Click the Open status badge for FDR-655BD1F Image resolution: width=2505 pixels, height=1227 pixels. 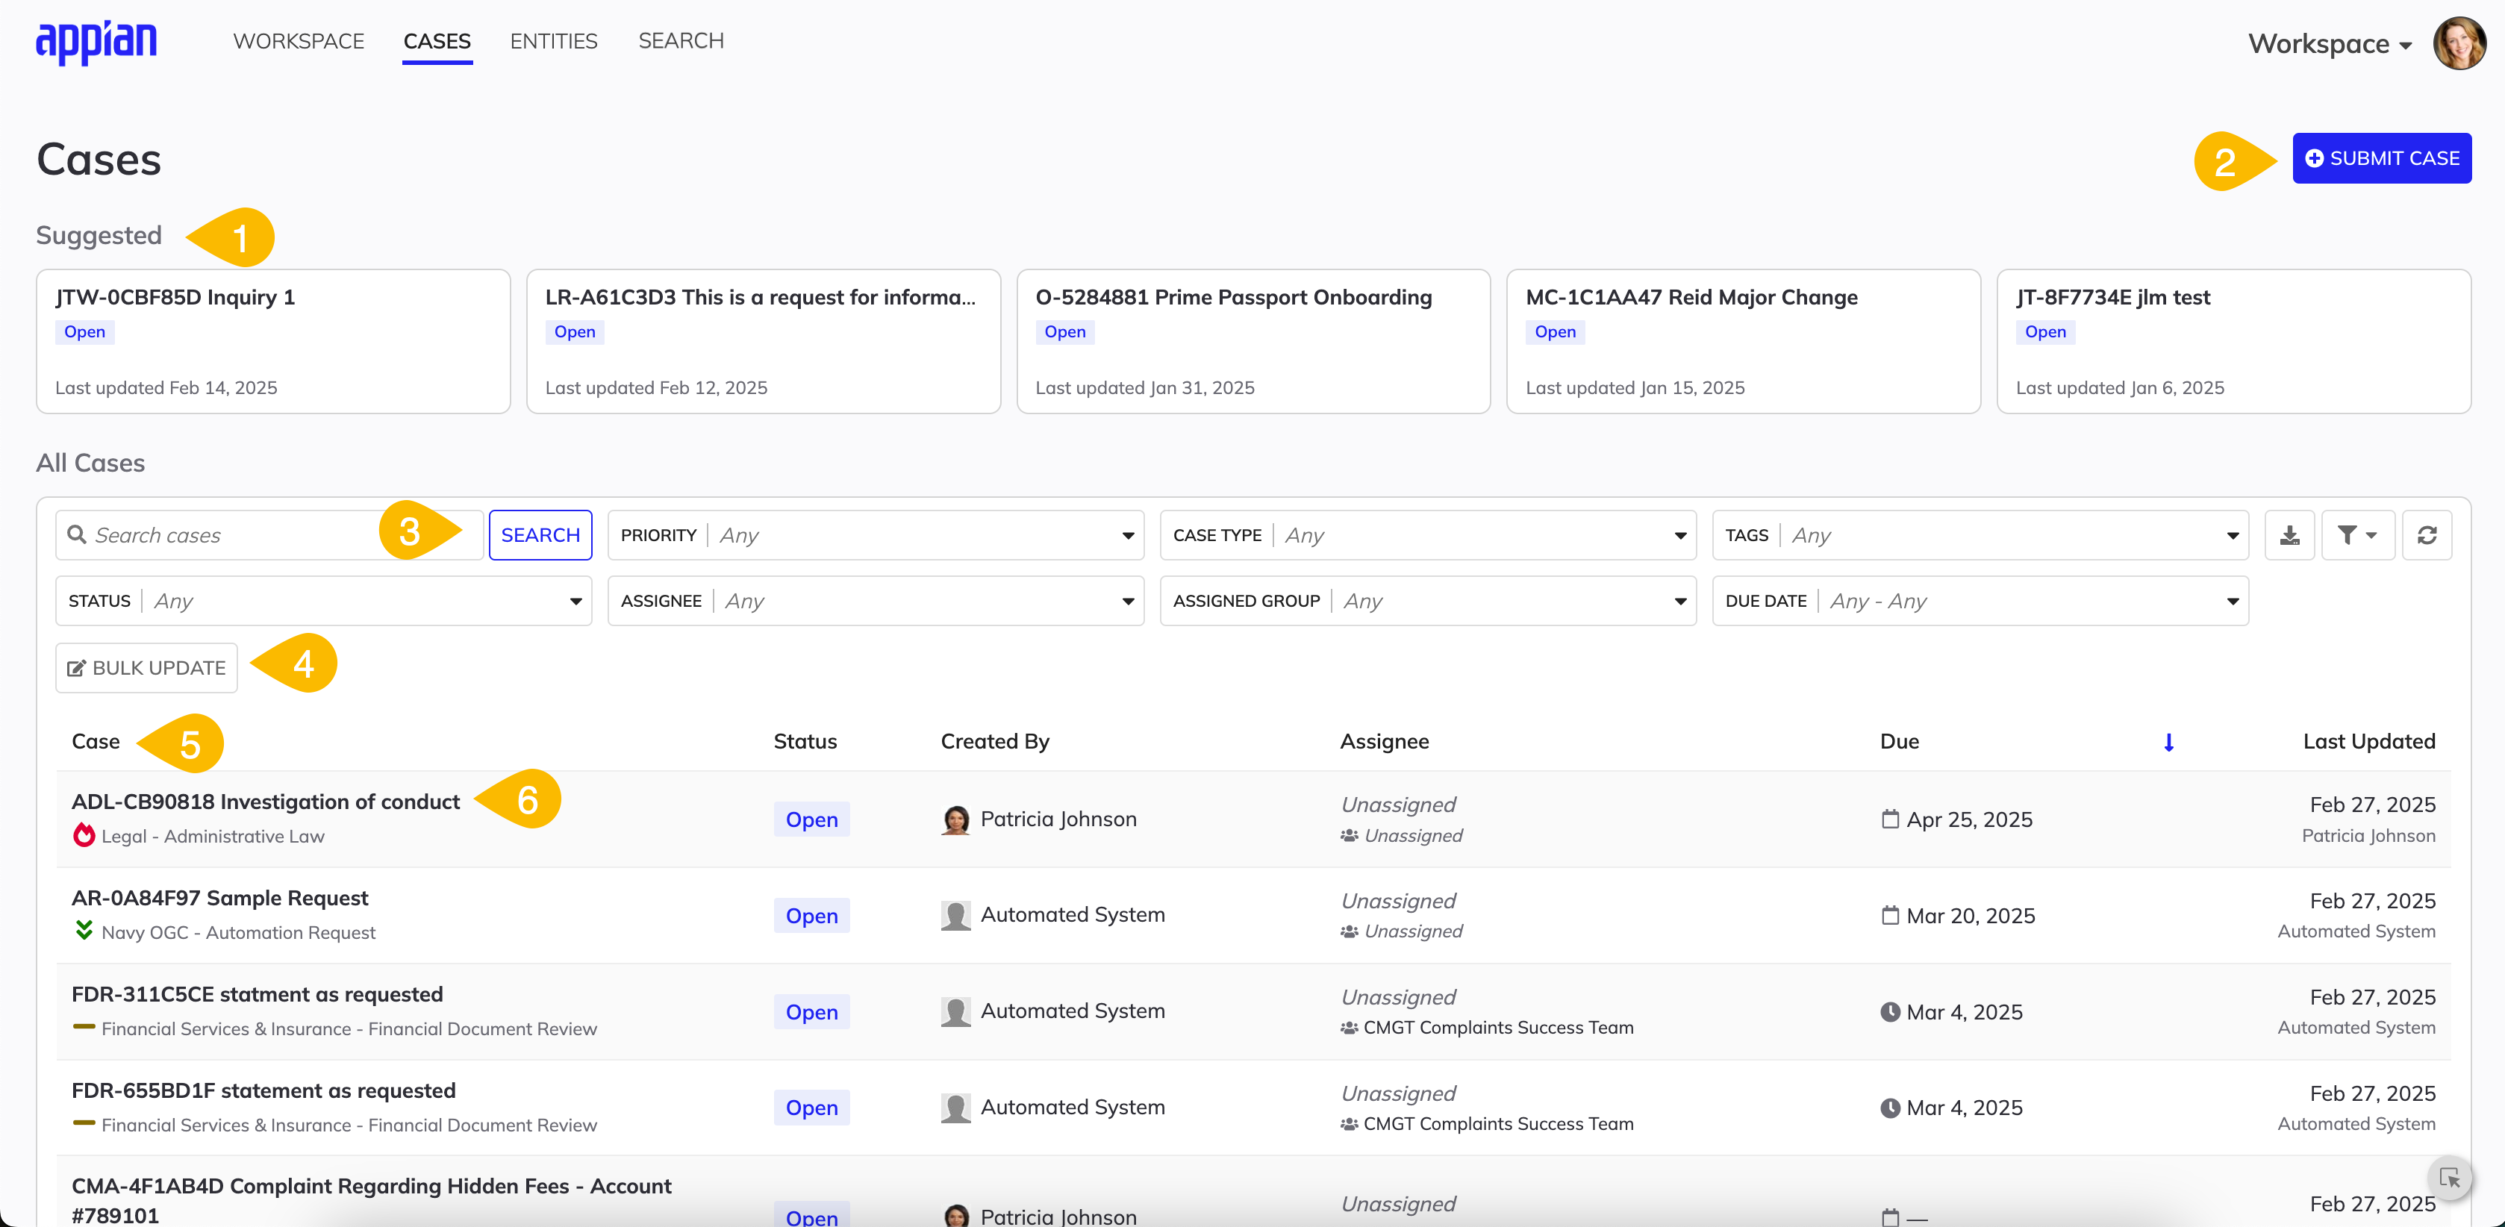pos(811,1108)
